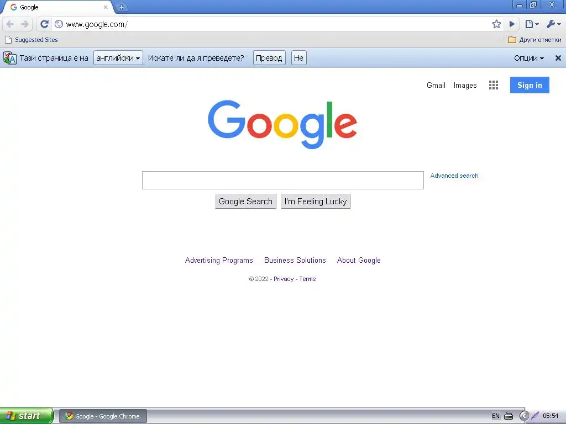This screenshot has height=424, width=566.
Task: Open the Privacy link in the footer
Action: tap(284, 279)
